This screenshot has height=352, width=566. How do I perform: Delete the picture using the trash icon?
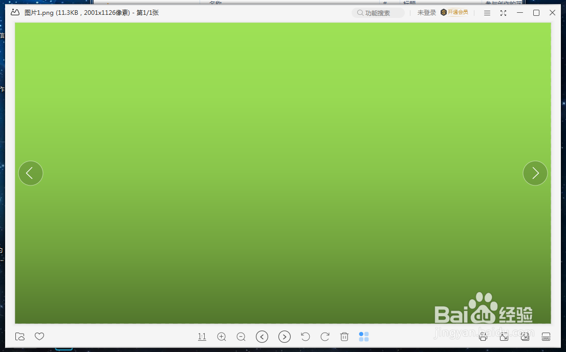pos(344,337)
